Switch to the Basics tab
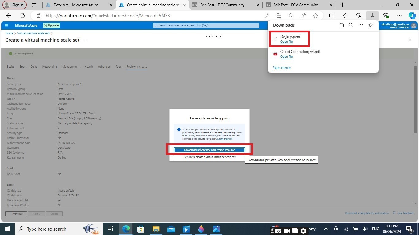Image resolution: width=419 pixels, height=235 pixels. pos(11,67)
